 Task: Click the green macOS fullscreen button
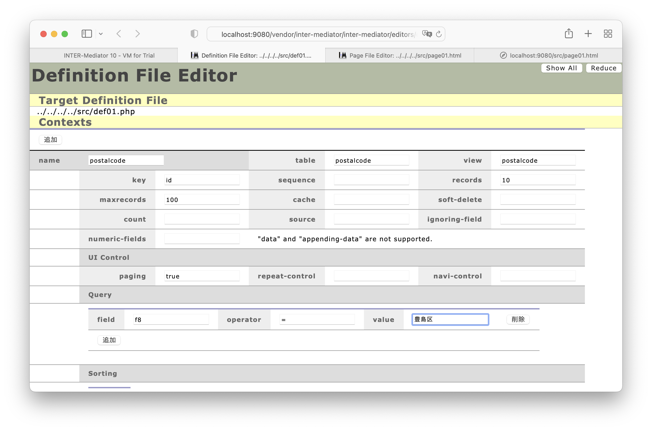[64, 34]
